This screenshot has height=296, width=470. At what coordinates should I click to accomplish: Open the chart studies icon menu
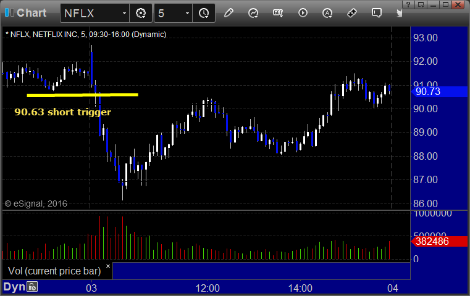coord(253,13)
